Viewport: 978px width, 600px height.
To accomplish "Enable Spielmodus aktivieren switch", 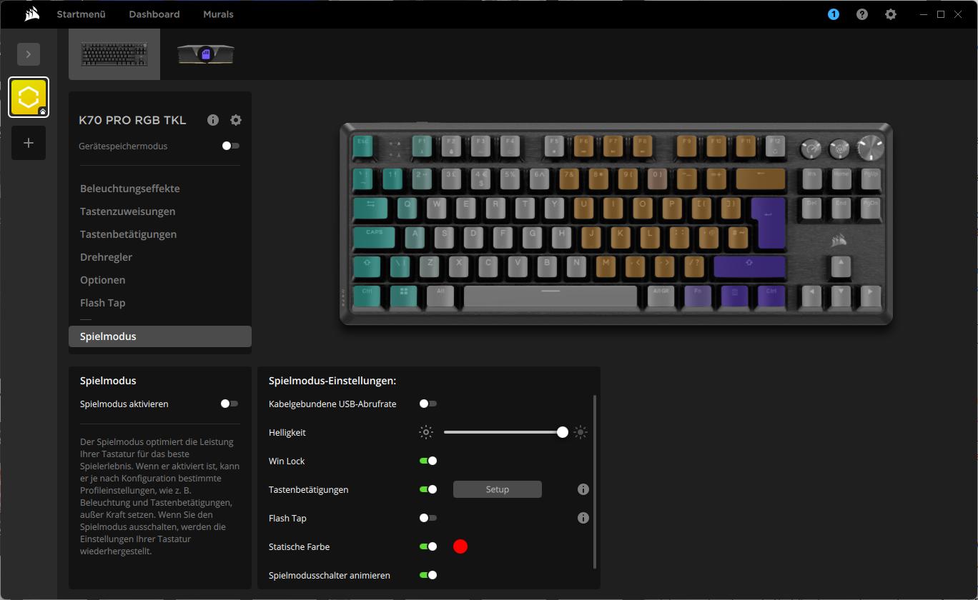I will 229,404.
